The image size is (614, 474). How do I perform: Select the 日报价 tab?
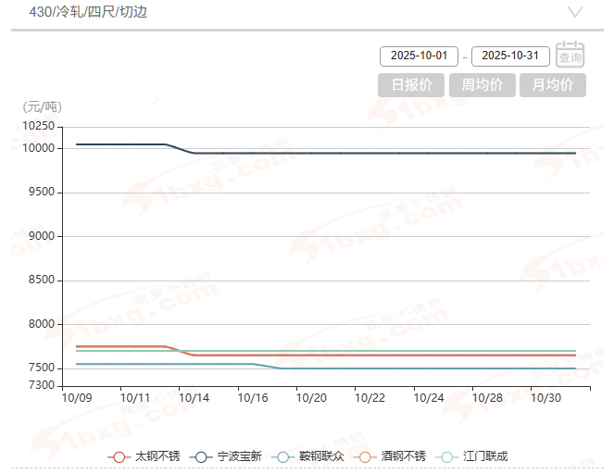[411, 85]
